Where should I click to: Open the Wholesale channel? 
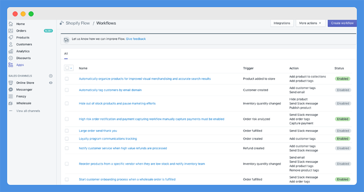(x=24, y=103)
